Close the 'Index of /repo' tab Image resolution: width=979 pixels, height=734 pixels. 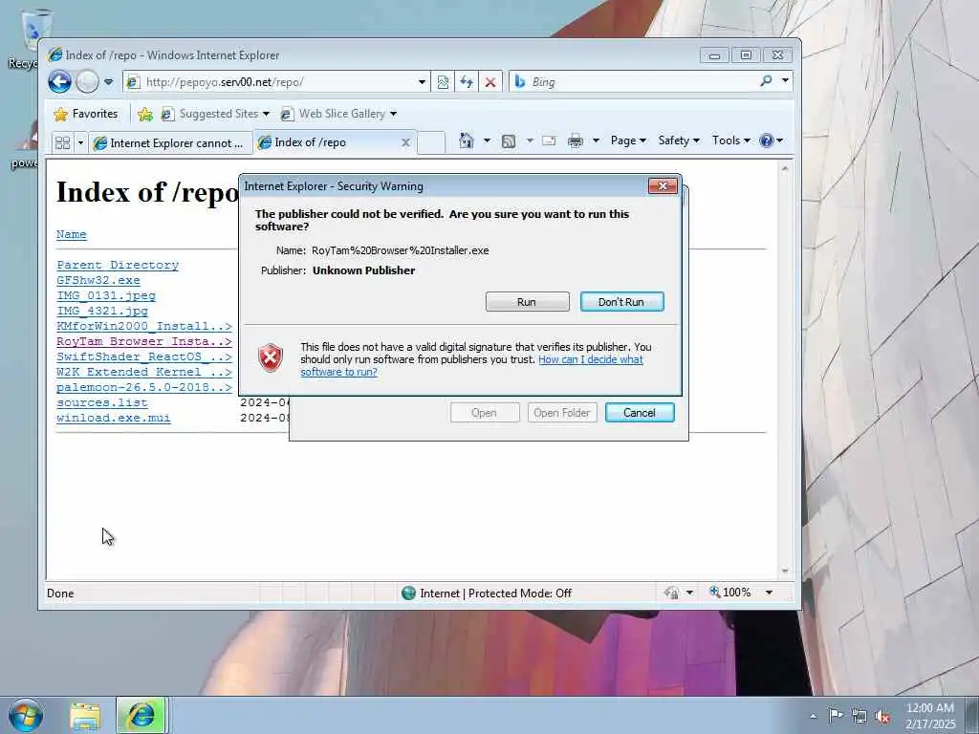(x=405, y=142)
